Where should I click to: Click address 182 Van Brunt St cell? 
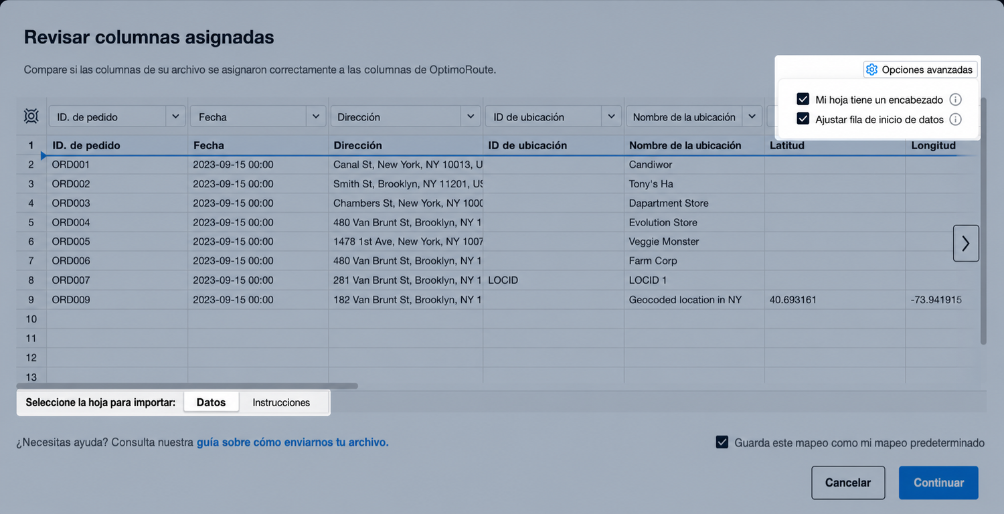406,300
